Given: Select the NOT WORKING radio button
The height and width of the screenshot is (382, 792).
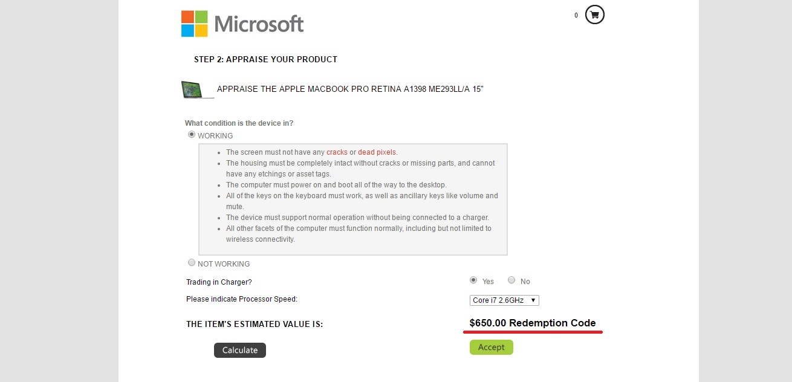Looking at the screenshot, I should coord(192,263).
